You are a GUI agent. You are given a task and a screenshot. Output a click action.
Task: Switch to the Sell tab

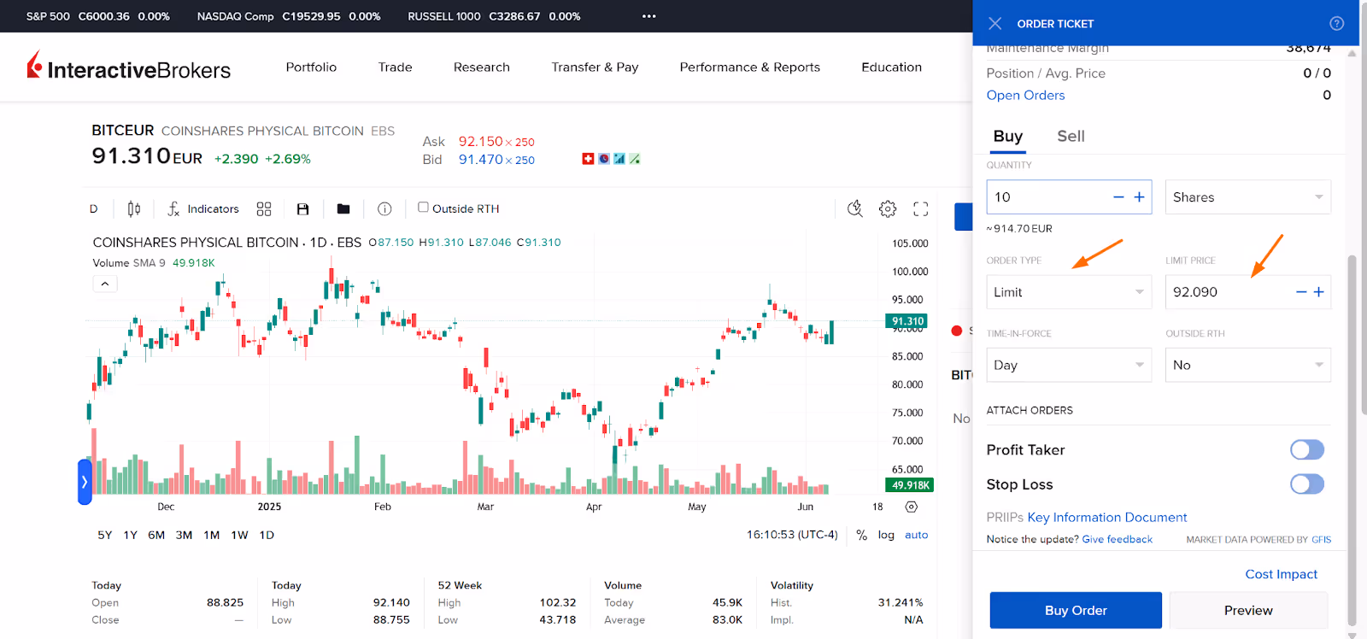1071,137
